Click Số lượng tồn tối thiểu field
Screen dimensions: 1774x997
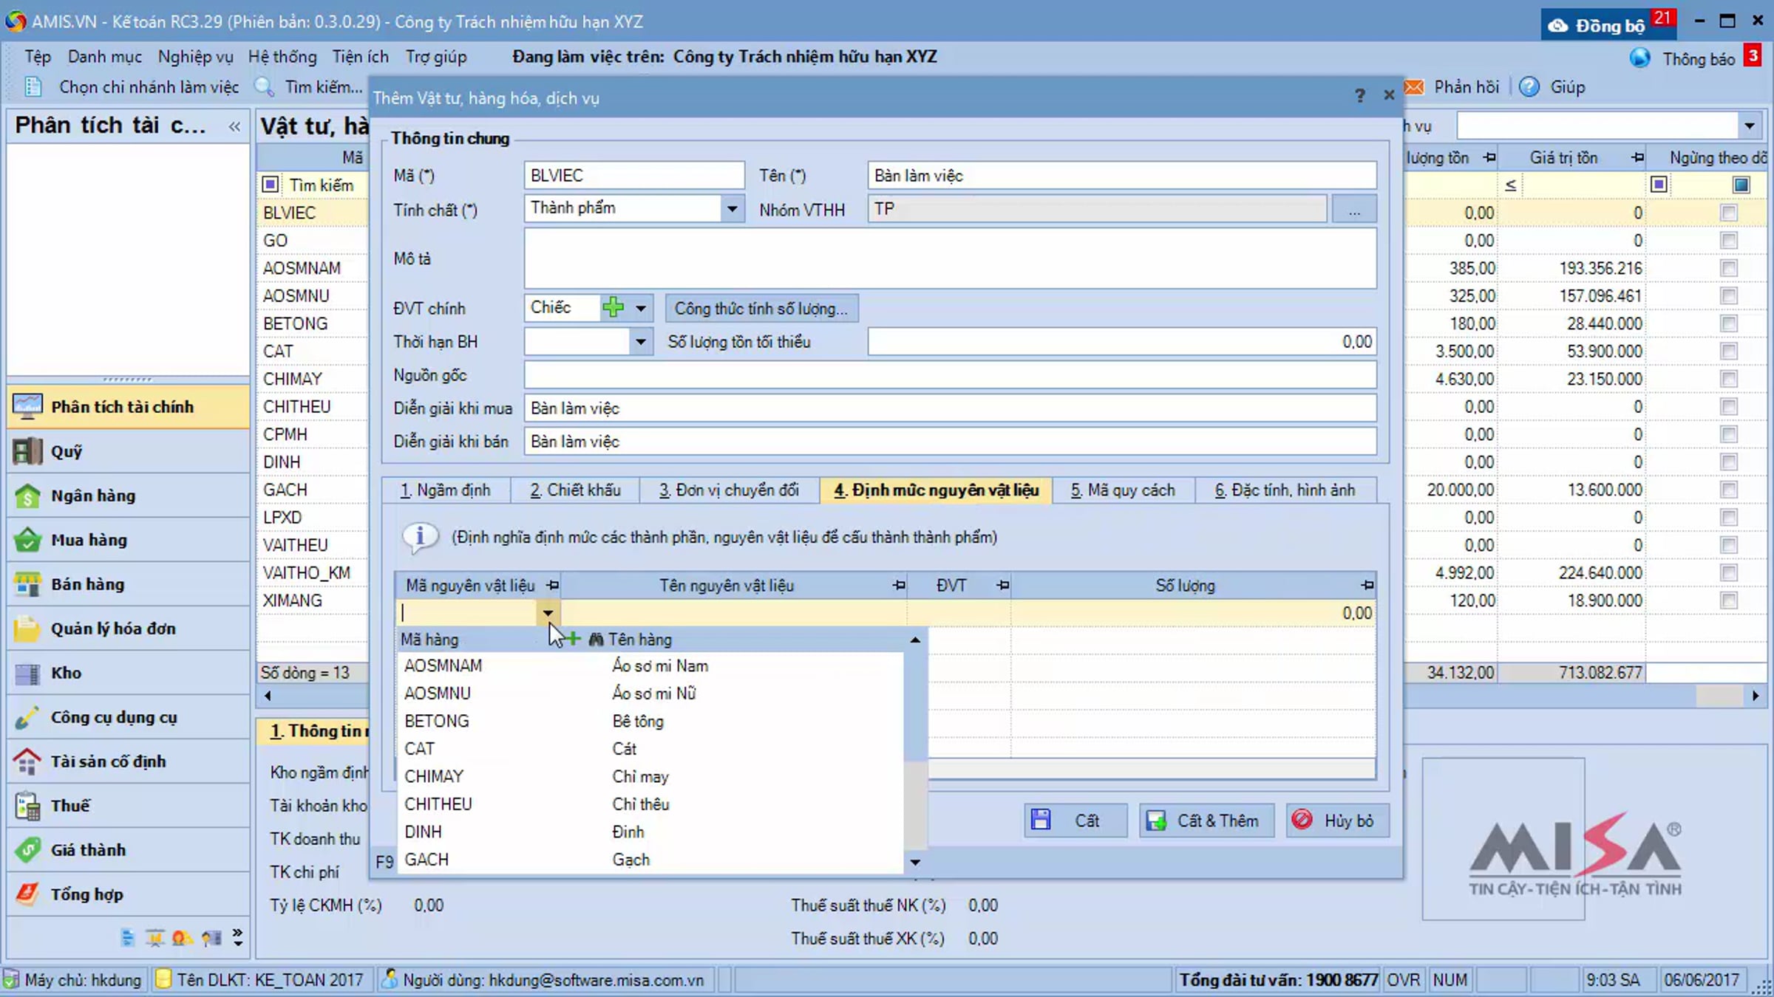(1122, 342)
